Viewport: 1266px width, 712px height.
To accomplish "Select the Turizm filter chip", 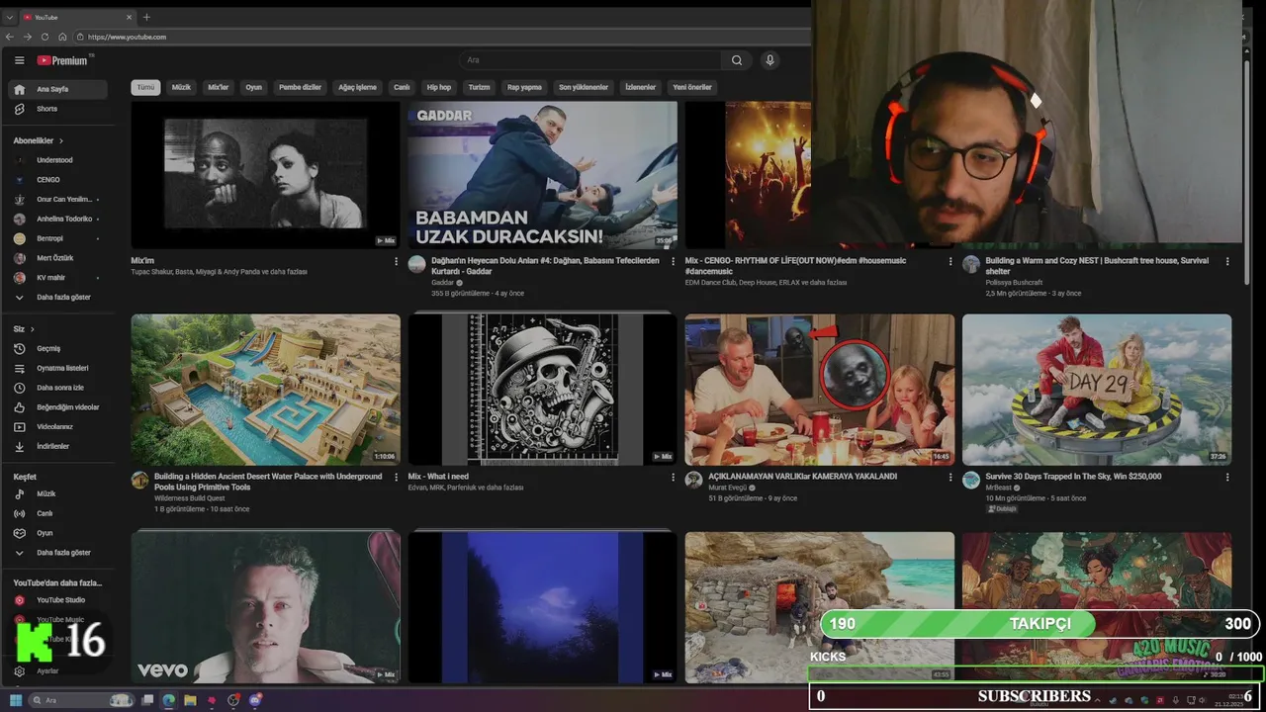I will pos(479,87).
